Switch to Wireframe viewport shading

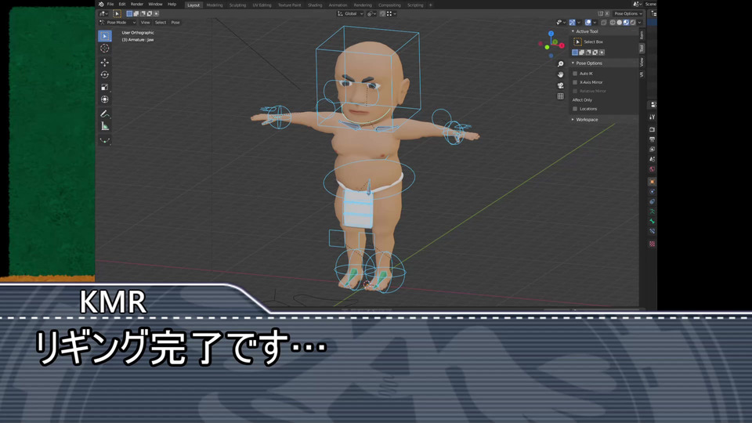[613, 23]
